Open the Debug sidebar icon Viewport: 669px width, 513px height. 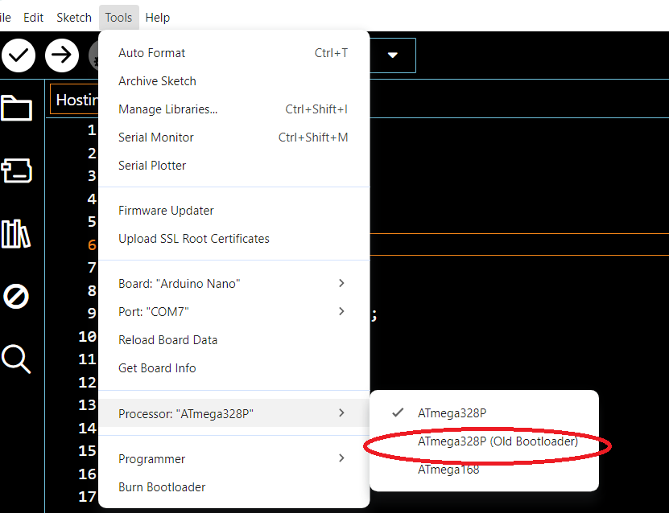click(x=16, y=296)
